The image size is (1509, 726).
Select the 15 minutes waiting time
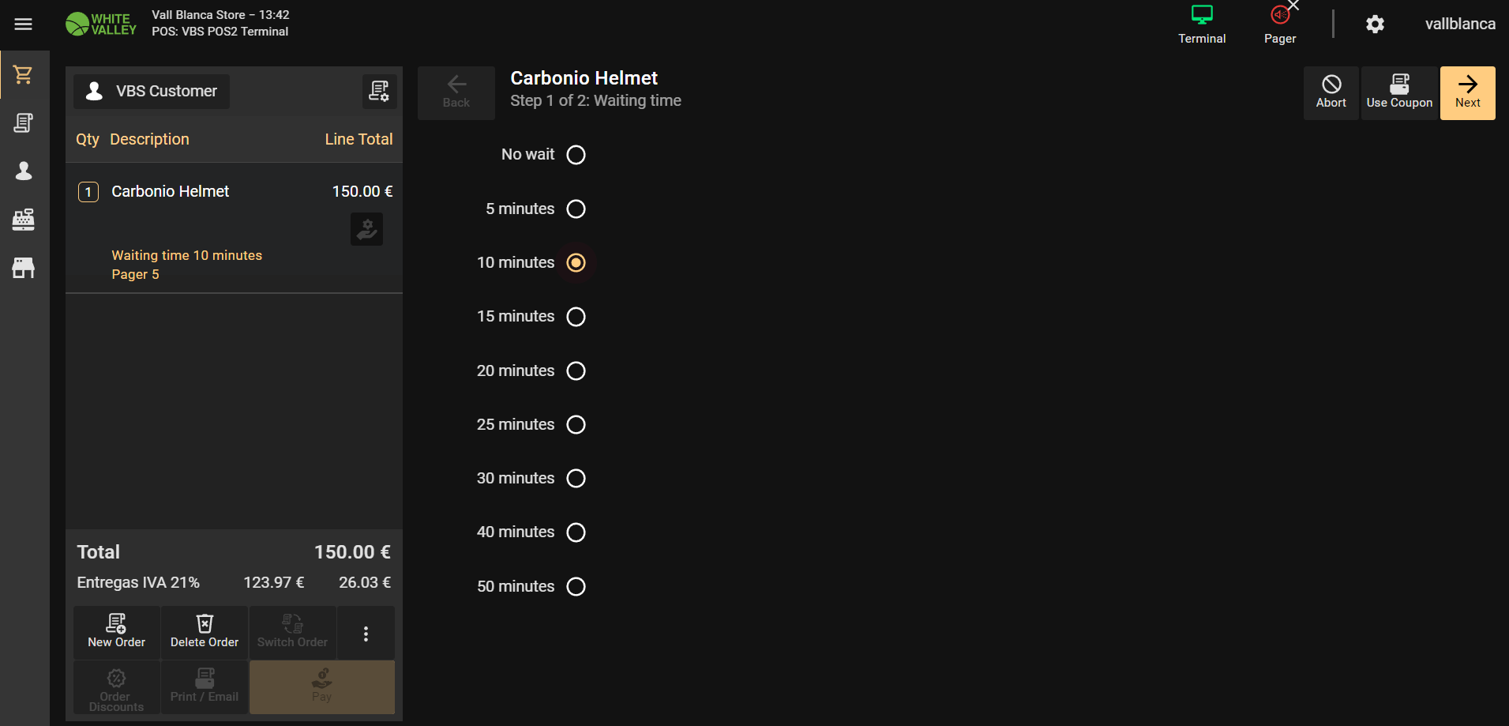(x=576, y=317)
